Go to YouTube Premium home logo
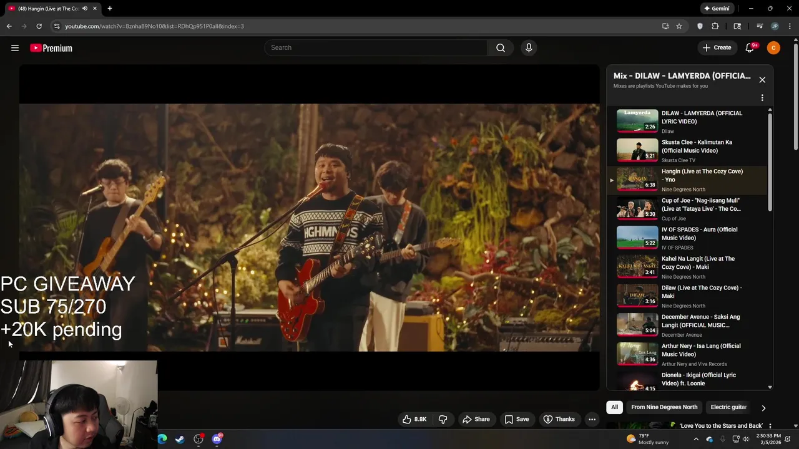Screen dimensions: 799x449 51,48
